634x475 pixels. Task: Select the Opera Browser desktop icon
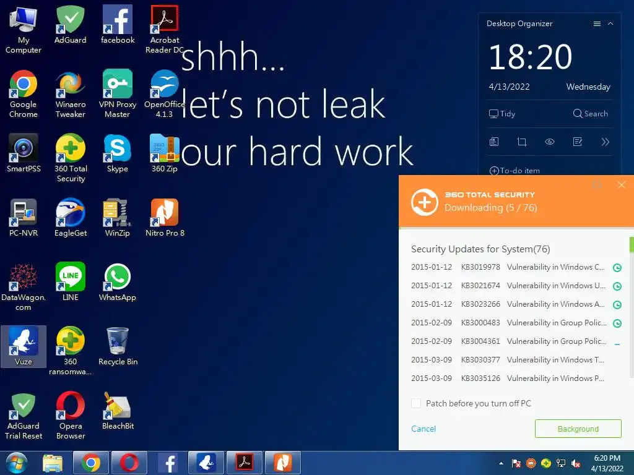(71, 416)
